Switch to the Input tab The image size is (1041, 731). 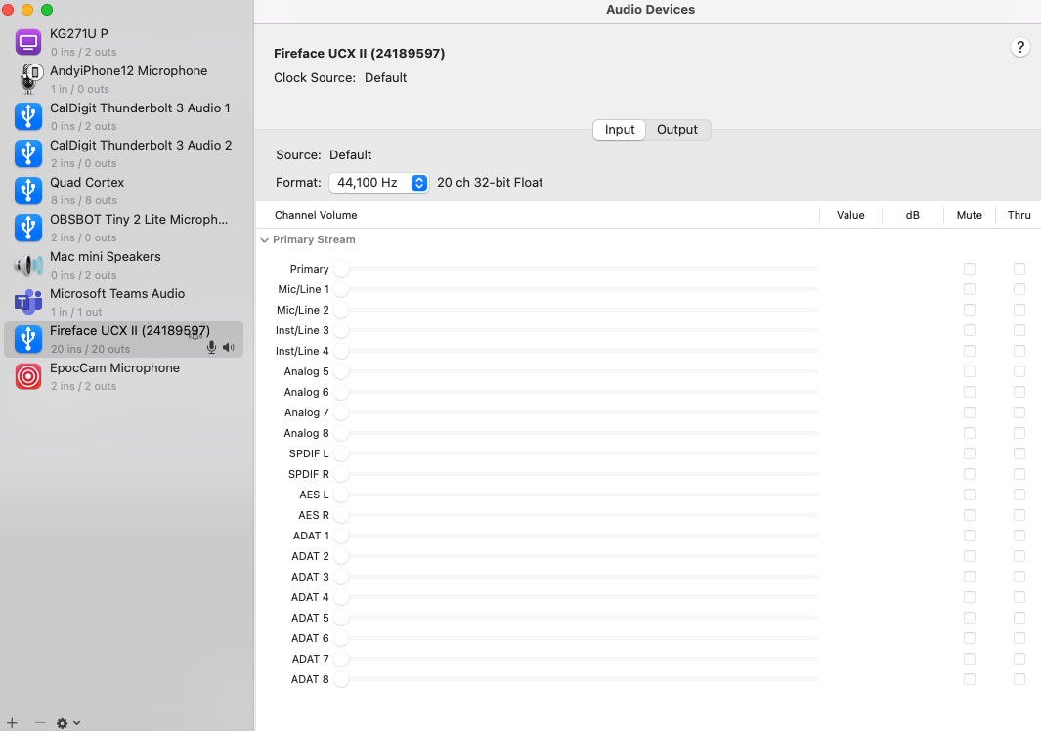point(619,129)
